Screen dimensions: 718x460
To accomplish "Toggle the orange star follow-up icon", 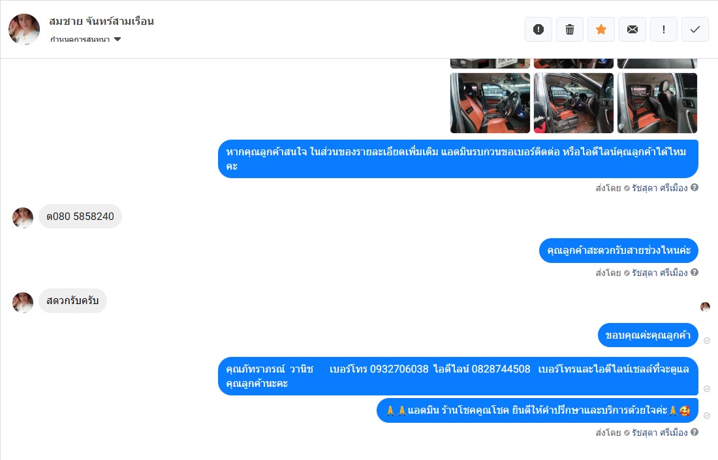I will click(601, 29).
